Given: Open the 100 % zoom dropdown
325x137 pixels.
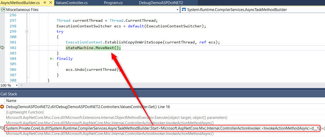Looking at the screenshot, I should coord(17,85).
